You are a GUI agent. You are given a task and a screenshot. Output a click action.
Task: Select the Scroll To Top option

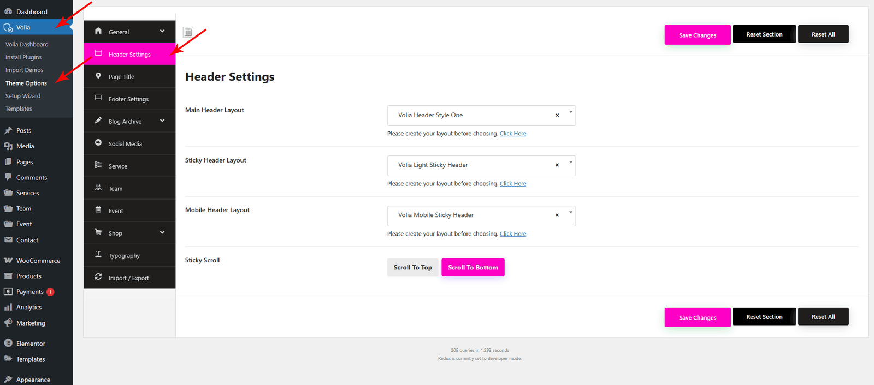click(412, 267)
